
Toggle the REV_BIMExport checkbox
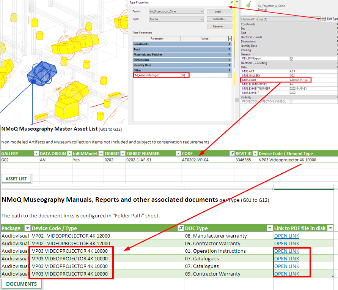point(291,59)
